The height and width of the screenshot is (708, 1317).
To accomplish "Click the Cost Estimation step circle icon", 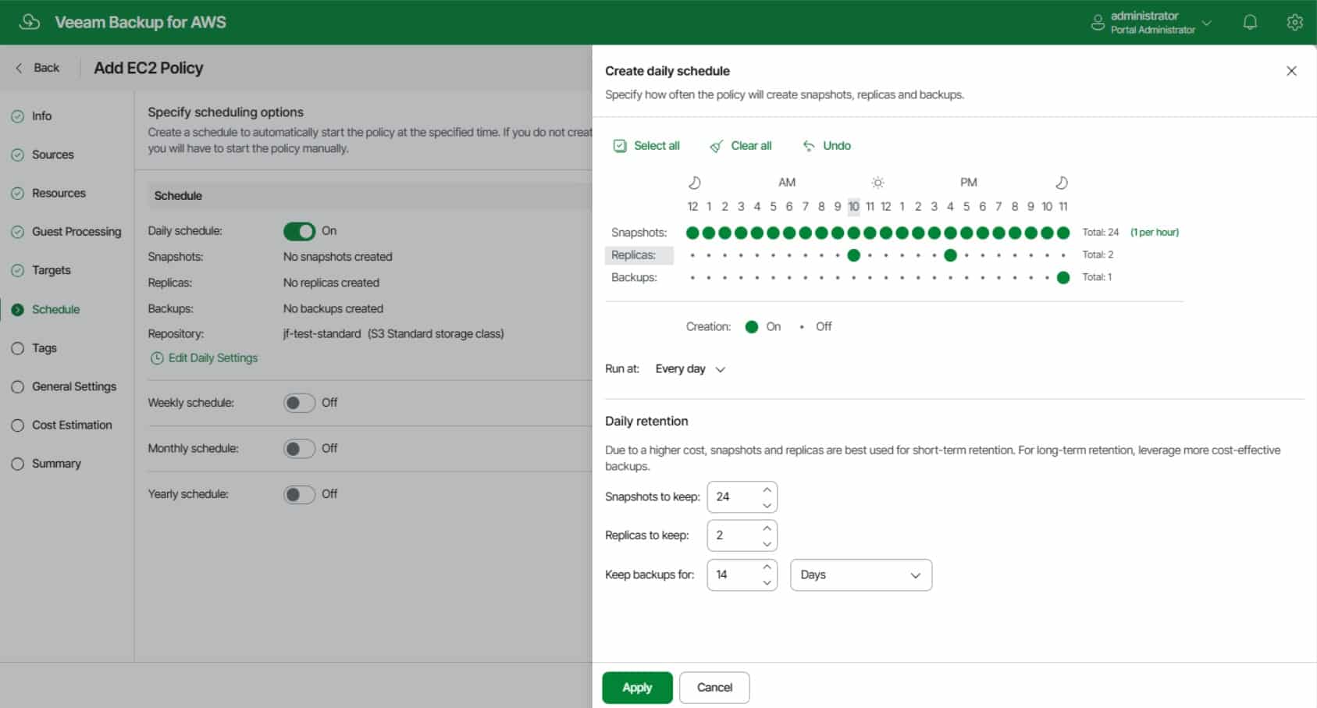I will (x=18, y=425).
